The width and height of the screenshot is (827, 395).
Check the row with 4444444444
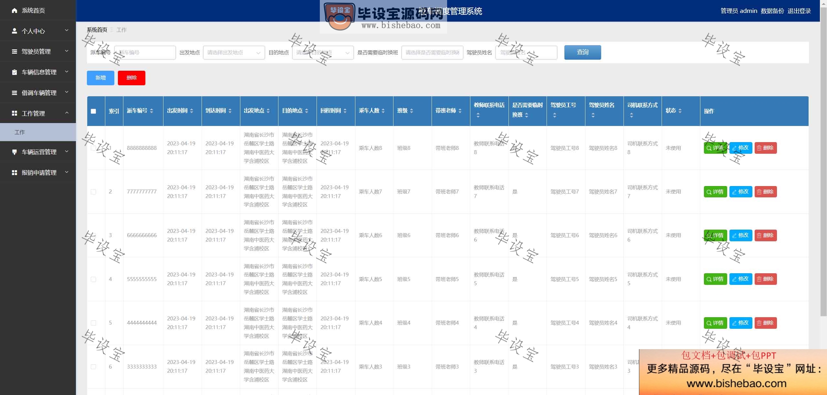93,323
